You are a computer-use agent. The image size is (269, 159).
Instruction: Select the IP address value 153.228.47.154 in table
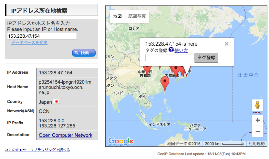[56, 73]
